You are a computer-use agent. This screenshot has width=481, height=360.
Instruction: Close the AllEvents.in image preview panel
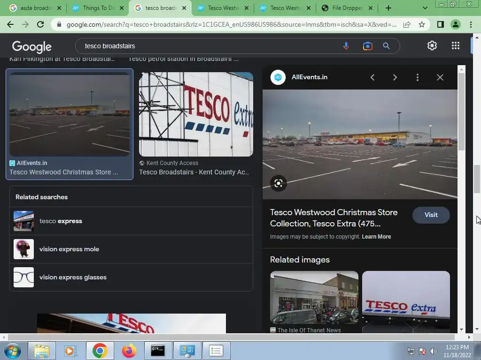tap(440, 77)
